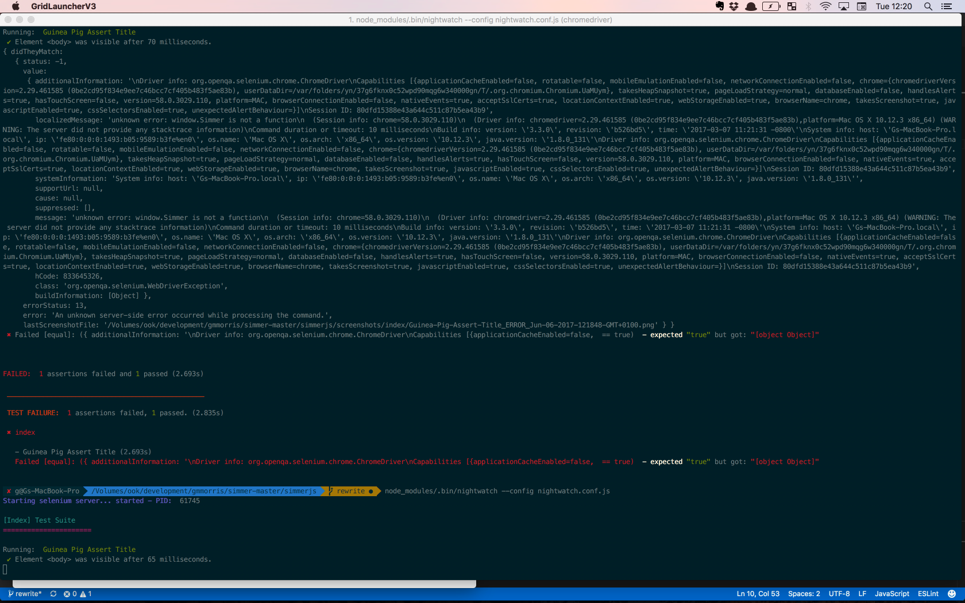Click the LF line ending indicator
The width and height of the screenshot is (965, 603).
click(x=862, y=594)
